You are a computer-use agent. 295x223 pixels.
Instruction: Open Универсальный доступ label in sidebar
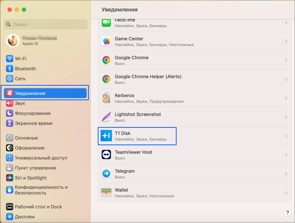click(x=41, y=158)
